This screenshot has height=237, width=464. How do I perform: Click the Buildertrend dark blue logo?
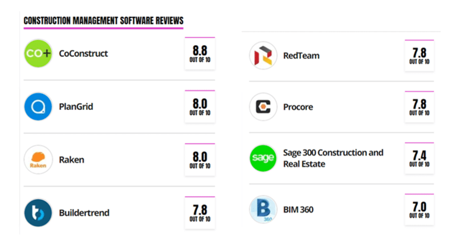coord(38,213)
